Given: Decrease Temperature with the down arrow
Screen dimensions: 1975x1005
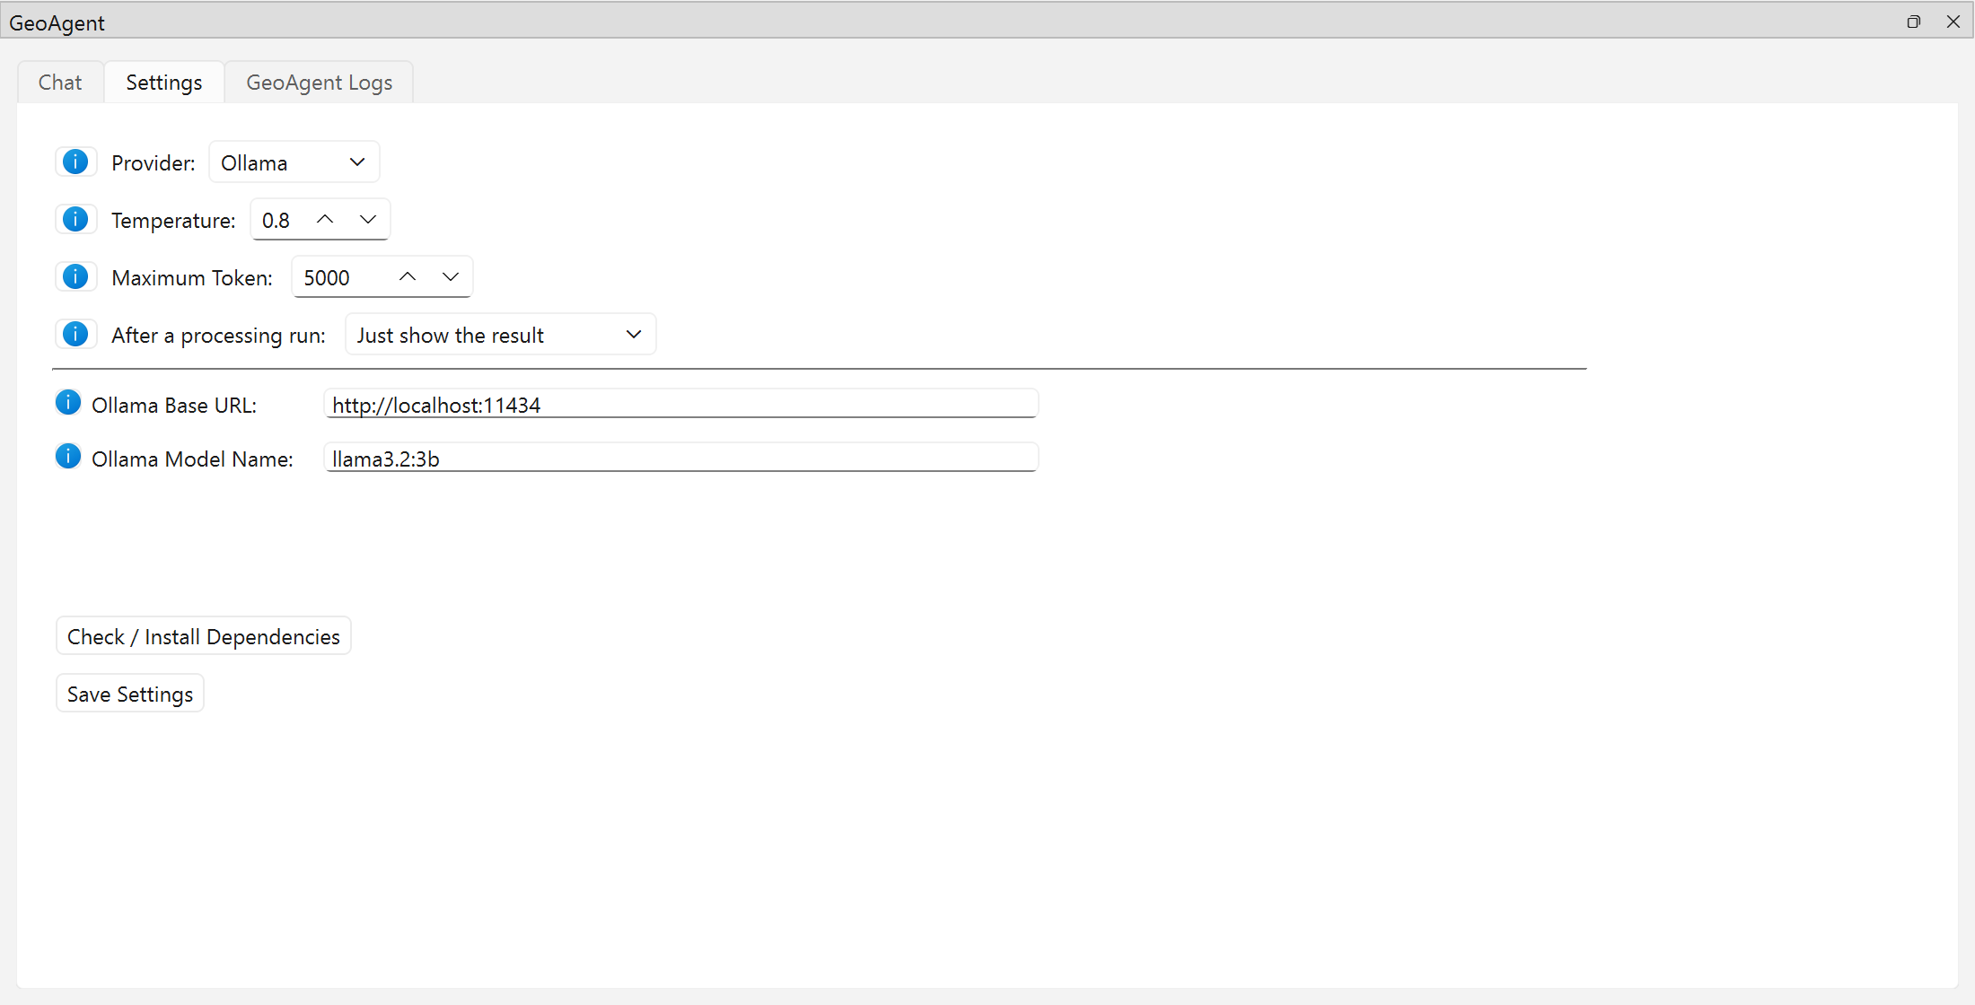Looking at the screenshot, I should tap(368, 220).
